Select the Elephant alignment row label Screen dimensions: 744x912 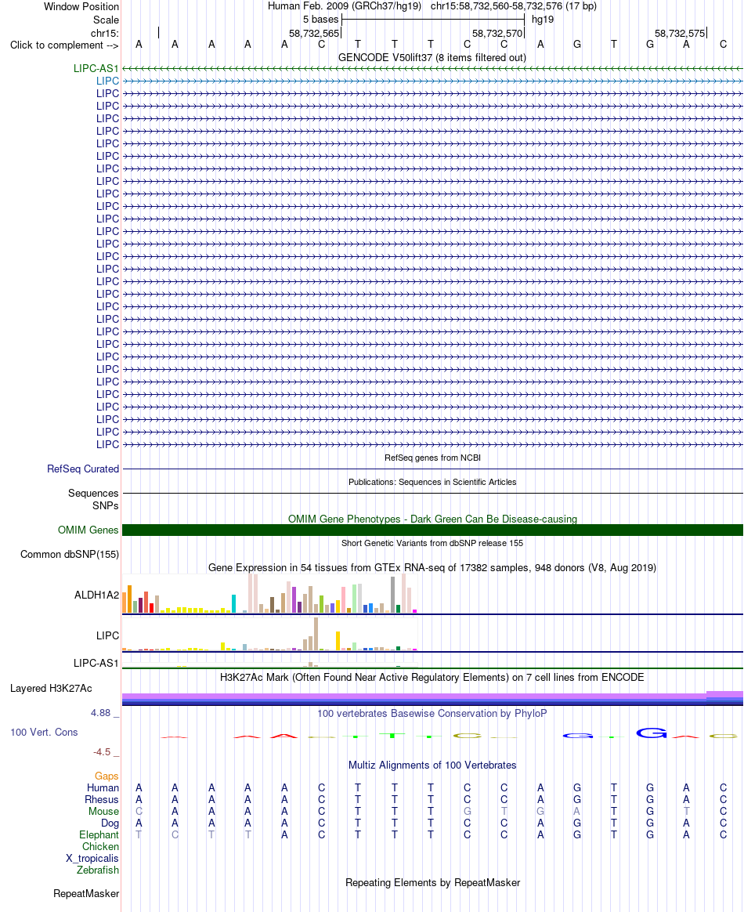pyautogui.click(x=99, y=834)
